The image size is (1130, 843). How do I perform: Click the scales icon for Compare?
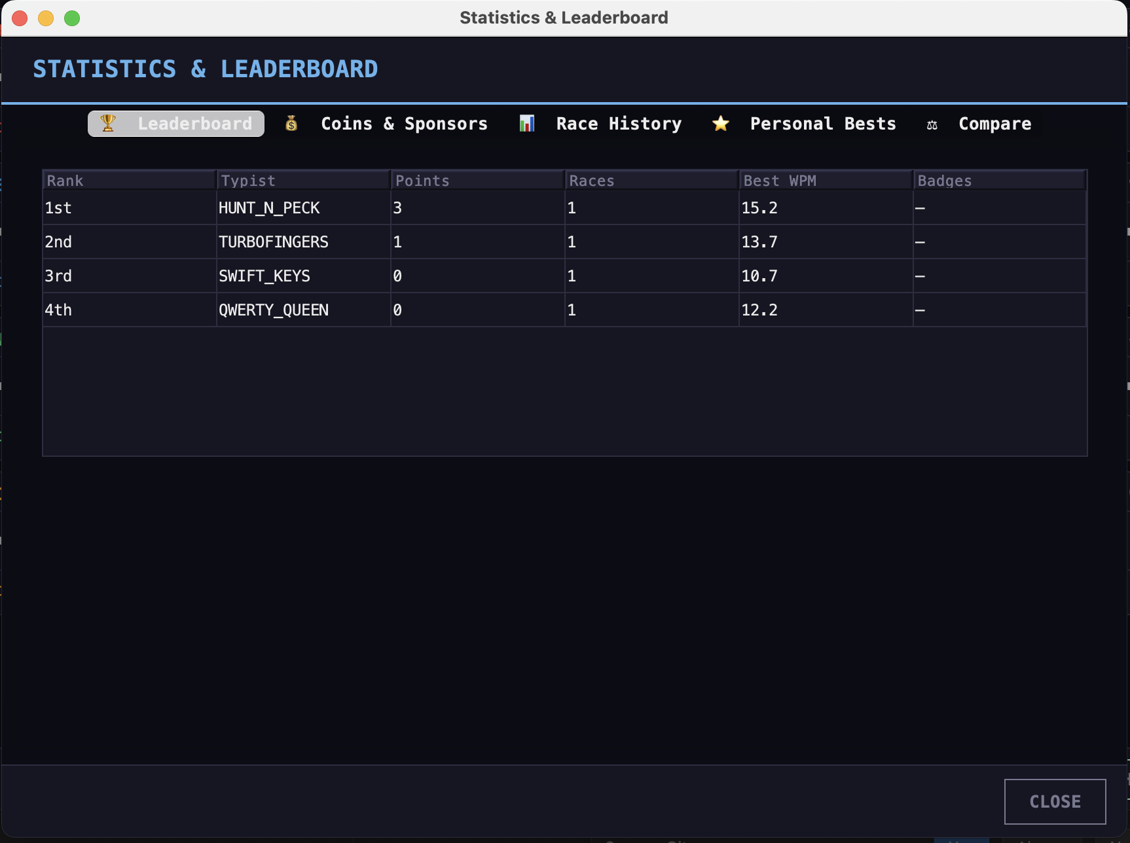tap(932, 124)
